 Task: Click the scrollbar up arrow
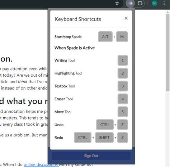click(168, 12)
